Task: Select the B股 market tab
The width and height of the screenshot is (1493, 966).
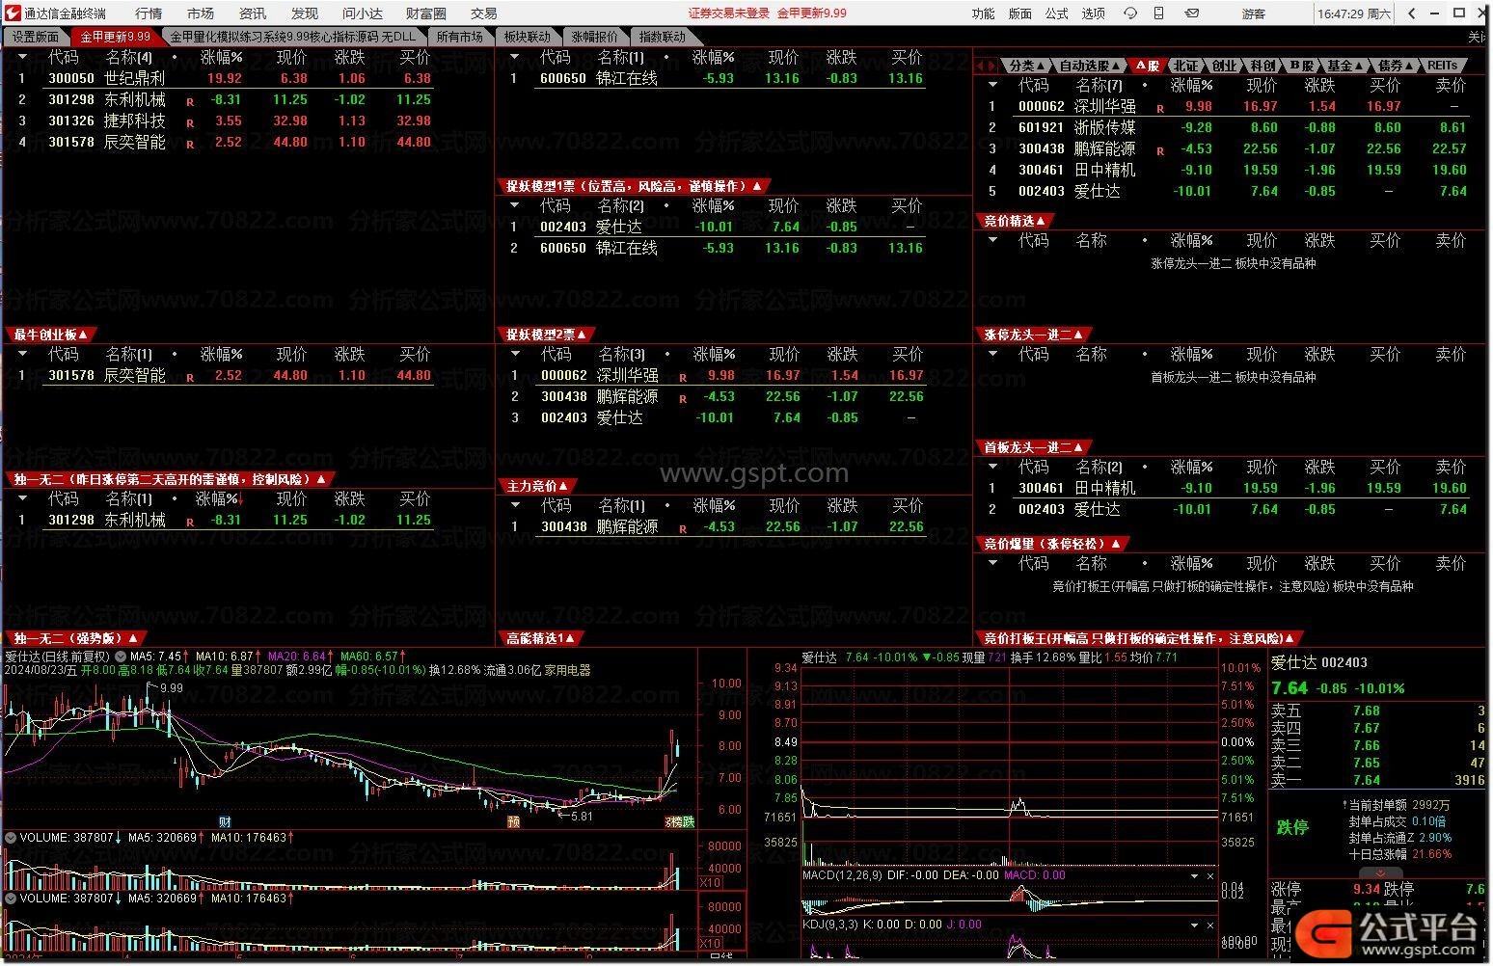Action: (1301, 66)
